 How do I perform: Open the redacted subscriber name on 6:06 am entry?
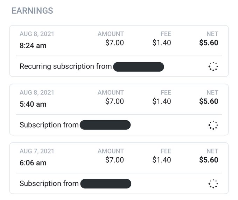tap(106, 184)
